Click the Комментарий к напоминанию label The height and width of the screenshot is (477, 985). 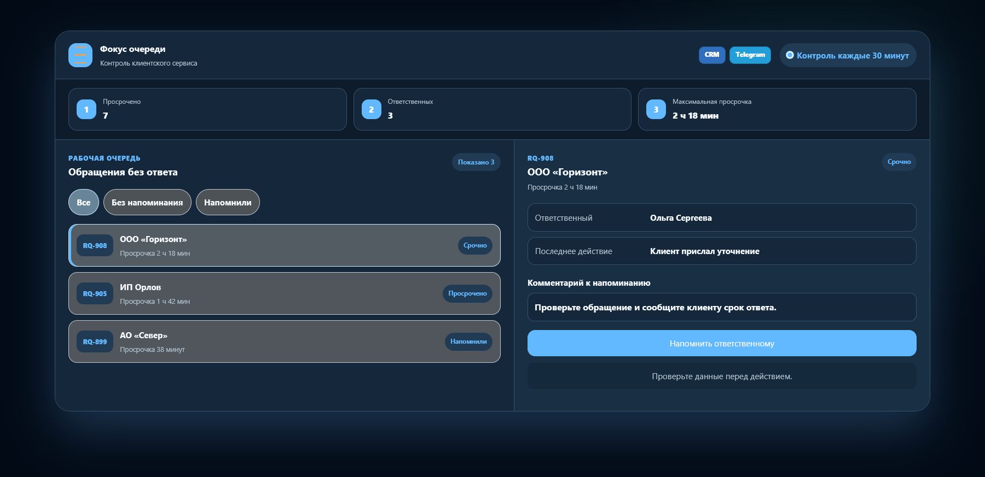tap(589, 283)
